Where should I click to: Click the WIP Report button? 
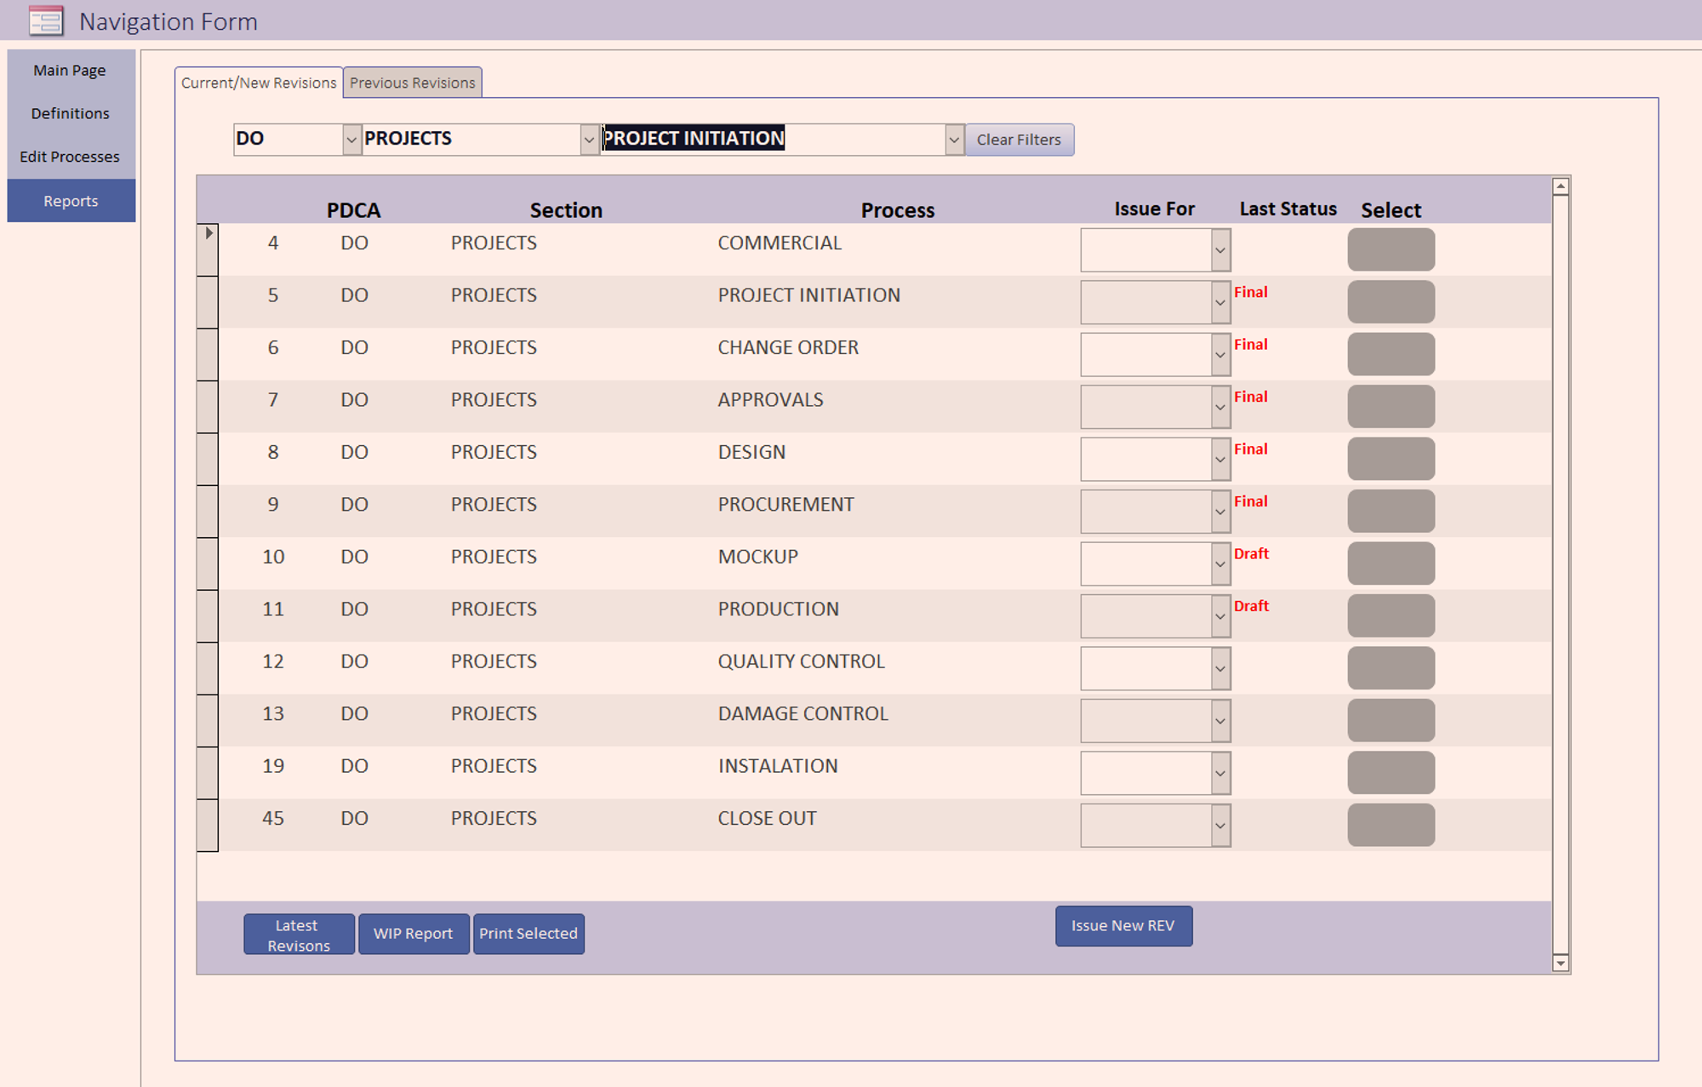(x=413, y=934)
